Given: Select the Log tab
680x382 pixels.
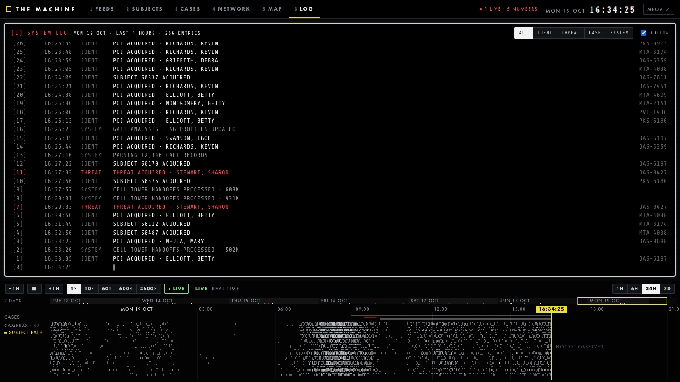Looking at the screenshot, I should tap(304, 9).
